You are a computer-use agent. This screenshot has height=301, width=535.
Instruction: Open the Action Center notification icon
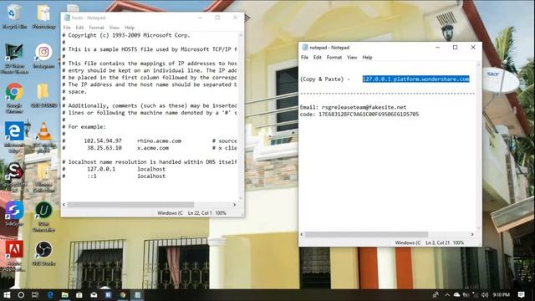point(521,295)
